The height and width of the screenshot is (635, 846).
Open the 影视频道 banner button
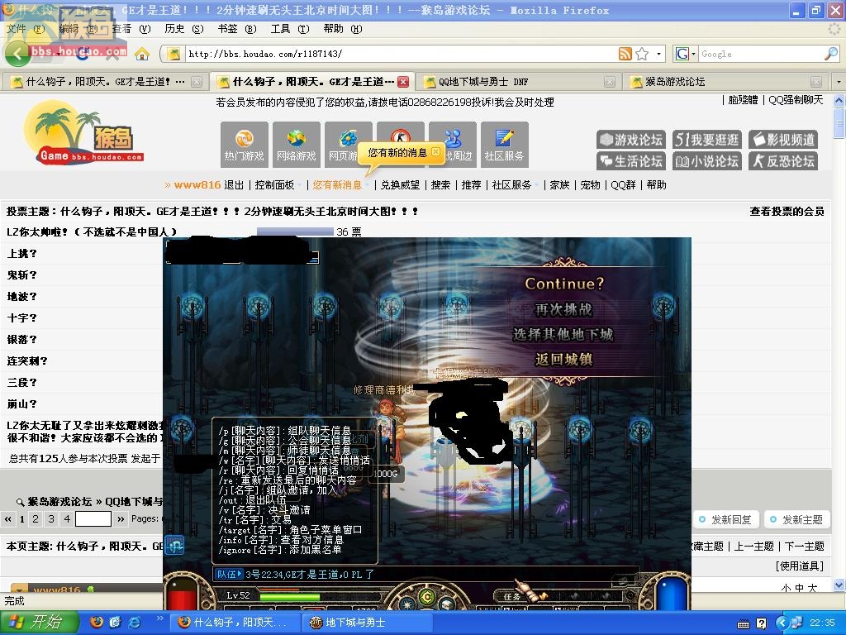click(783, 140)
